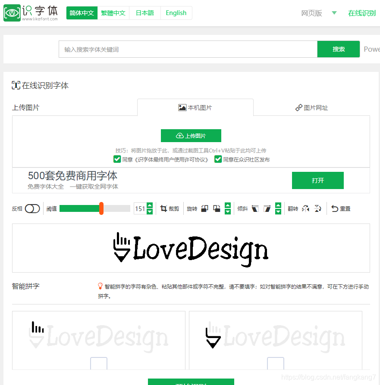This screenshot has height=385, width=380.
Task: Click rotation stepper up arrow
Action: click(228, 205)
